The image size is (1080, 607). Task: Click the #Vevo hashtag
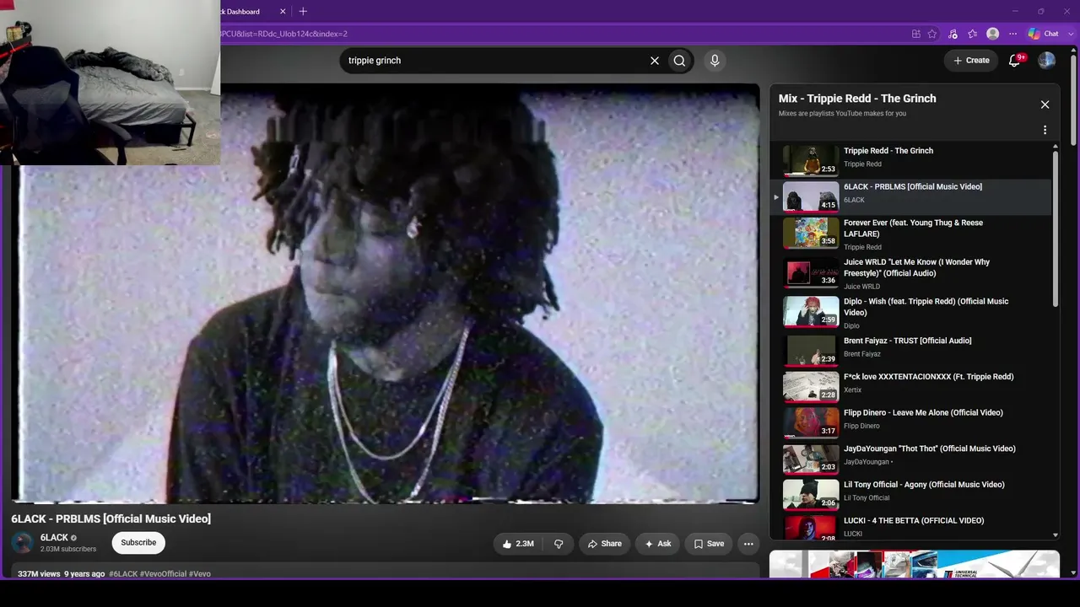click(x=200, y=574)
